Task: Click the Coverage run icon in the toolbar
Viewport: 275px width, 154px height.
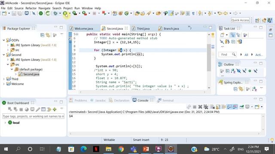Action: (75, 13)
